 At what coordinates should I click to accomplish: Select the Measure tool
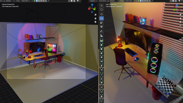(101, 36)
